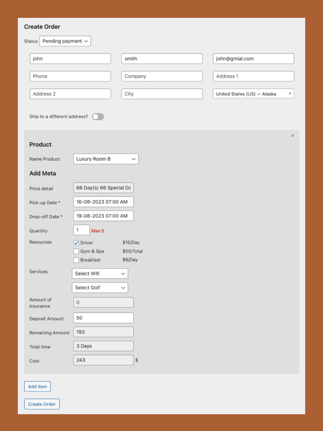Viewport: 323px width, 431px height.
Task: Click the Quantity number field
Action: click(81, 230)
